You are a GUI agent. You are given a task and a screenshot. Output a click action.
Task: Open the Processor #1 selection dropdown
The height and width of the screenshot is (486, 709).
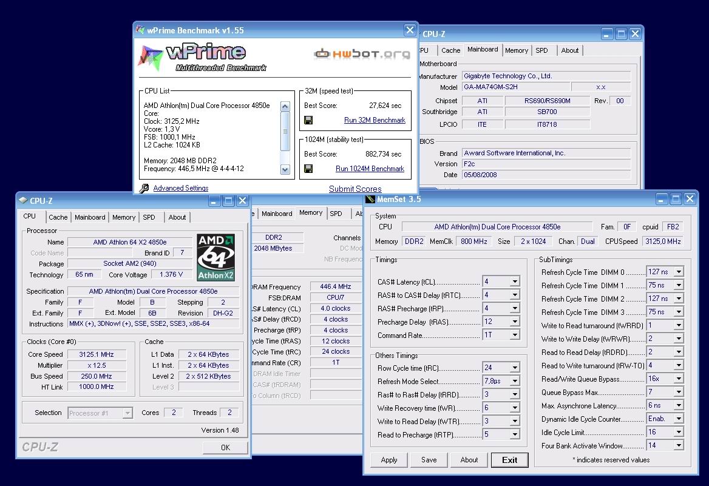pos(127,413)
